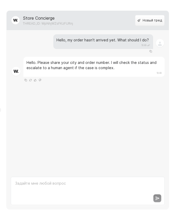Give a thumbs up to the bot answer

coord(35,80)
